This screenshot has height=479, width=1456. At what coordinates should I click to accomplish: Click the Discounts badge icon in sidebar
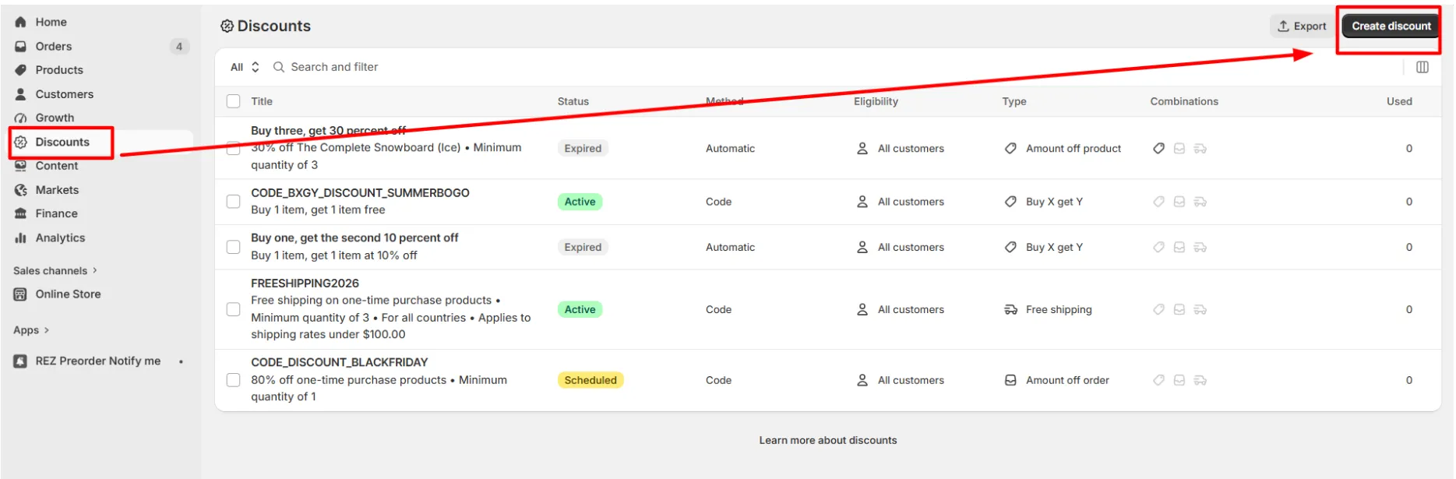pyautogui.click(x=21, y=143)
